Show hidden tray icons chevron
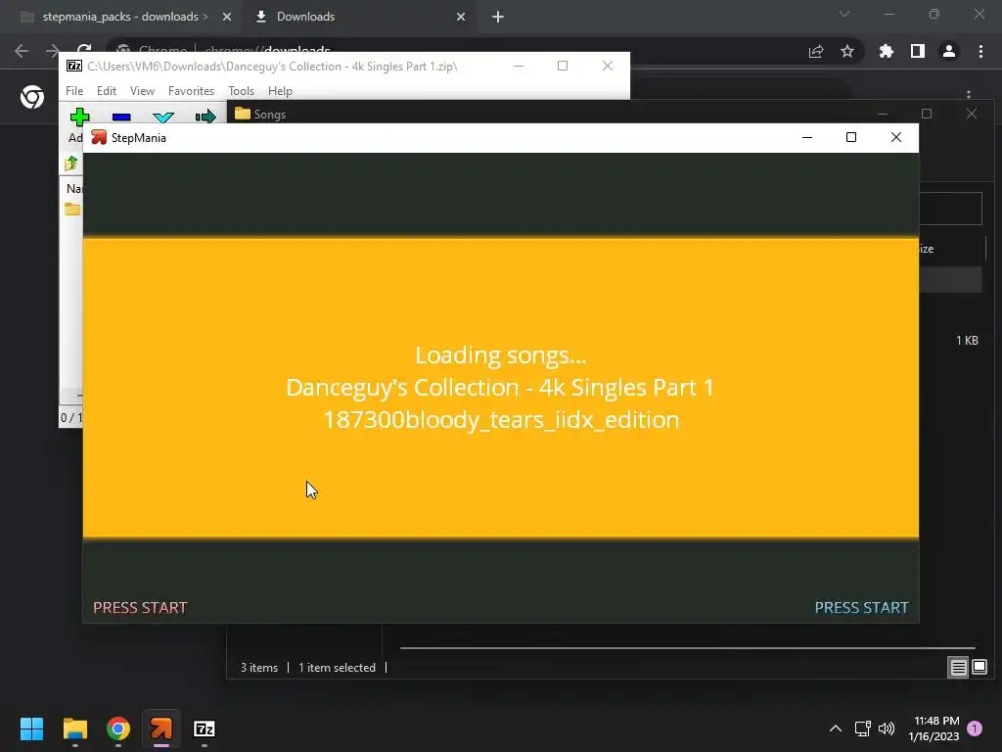 coord(836,728)
